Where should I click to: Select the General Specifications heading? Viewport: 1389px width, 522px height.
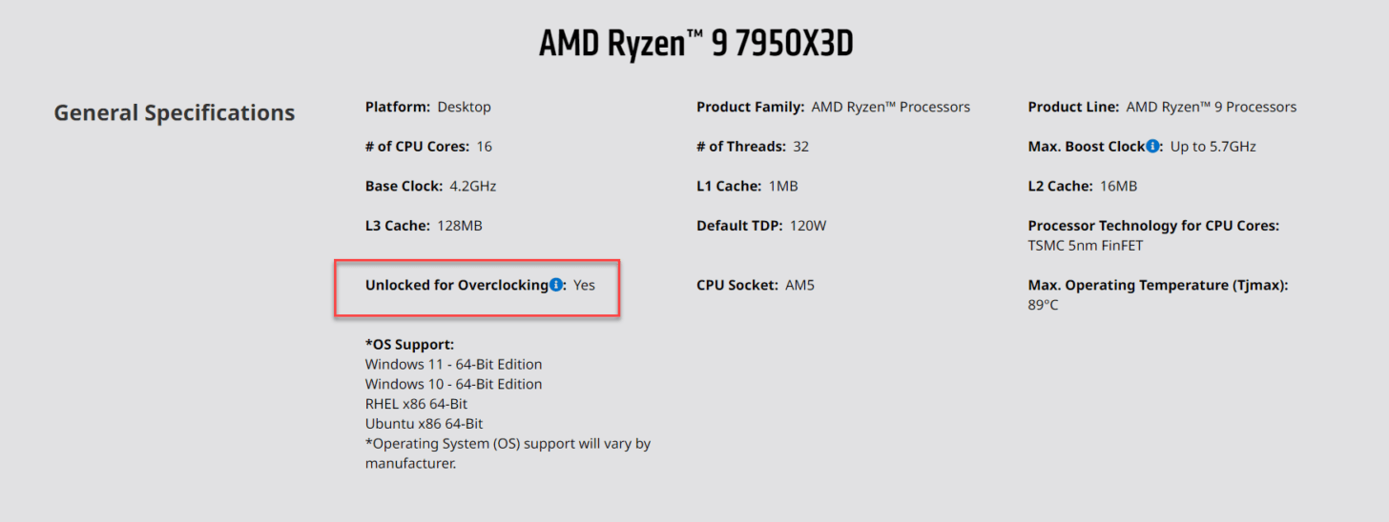pyautogui.click(x=175, y=112)
